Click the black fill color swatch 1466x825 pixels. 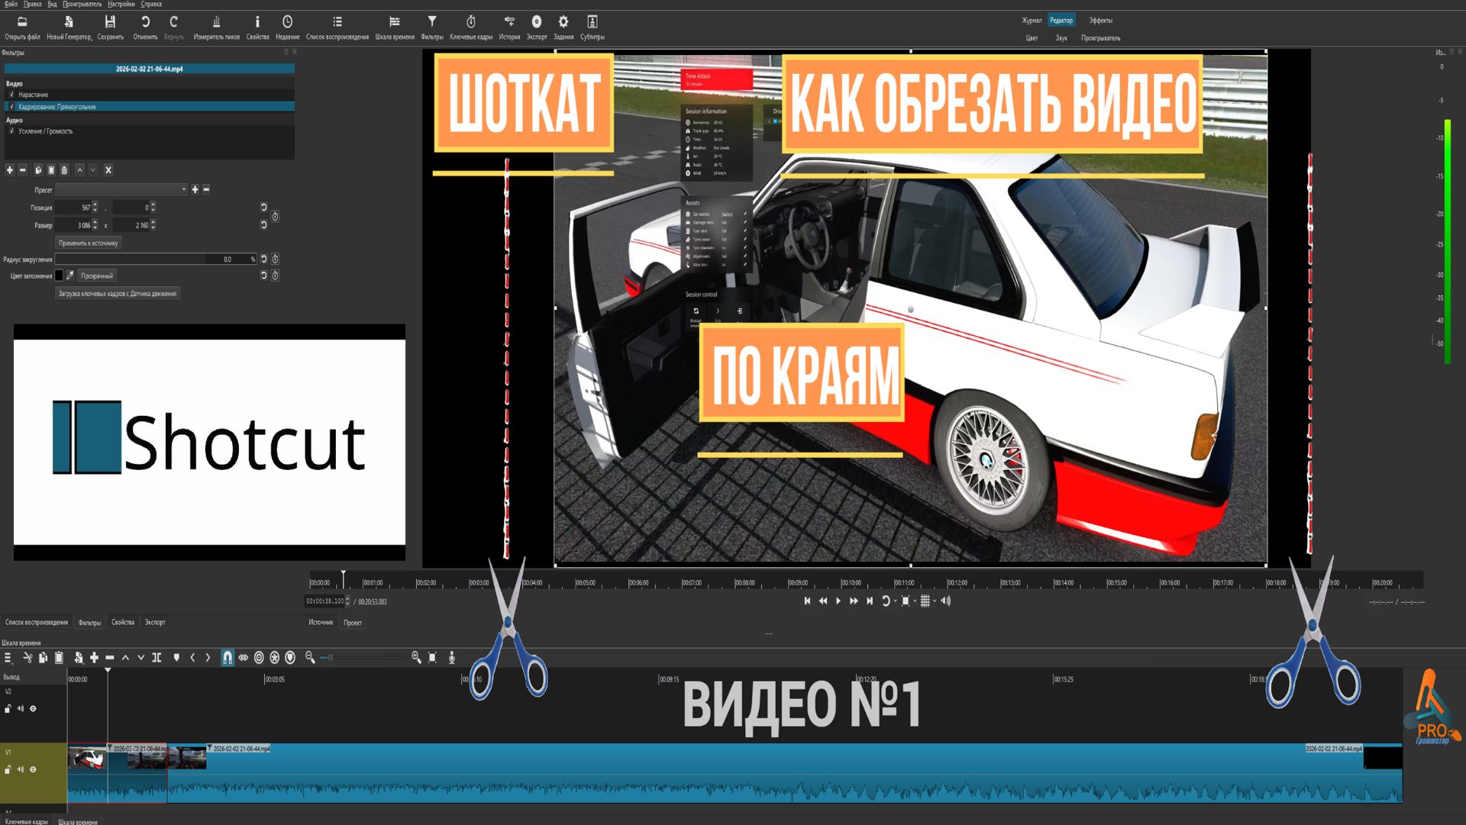coord(59,276)
